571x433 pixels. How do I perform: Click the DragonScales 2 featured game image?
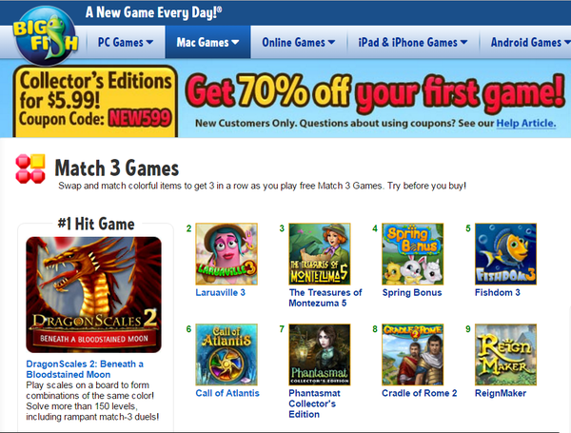(94, 295)
